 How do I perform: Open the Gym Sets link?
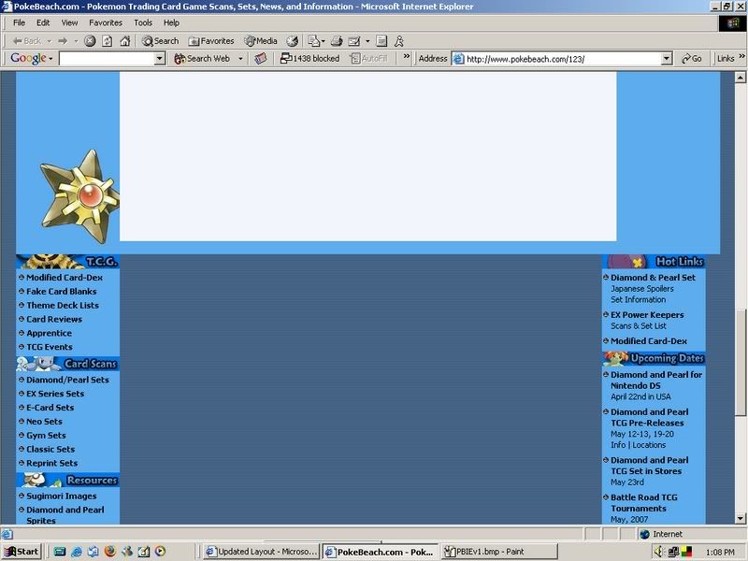46,435
